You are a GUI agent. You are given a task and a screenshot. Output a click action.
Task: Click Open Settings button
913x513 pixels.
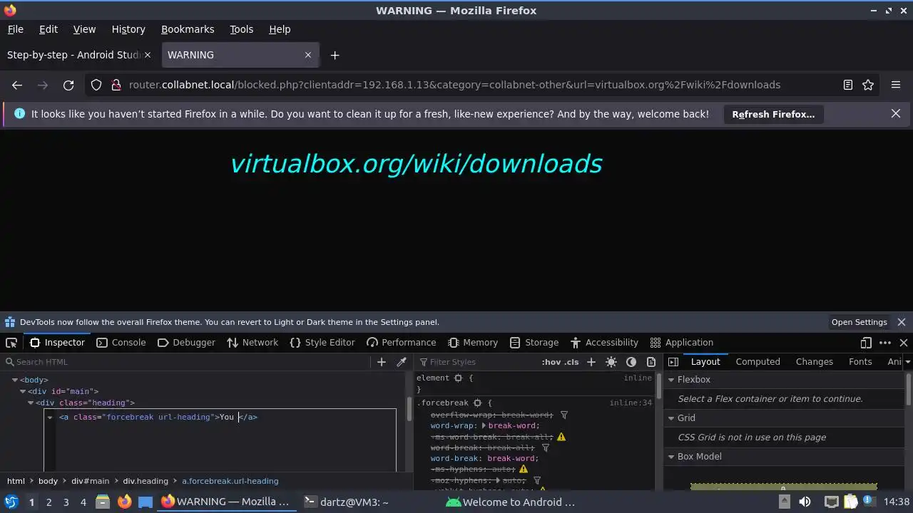point(859,322)
